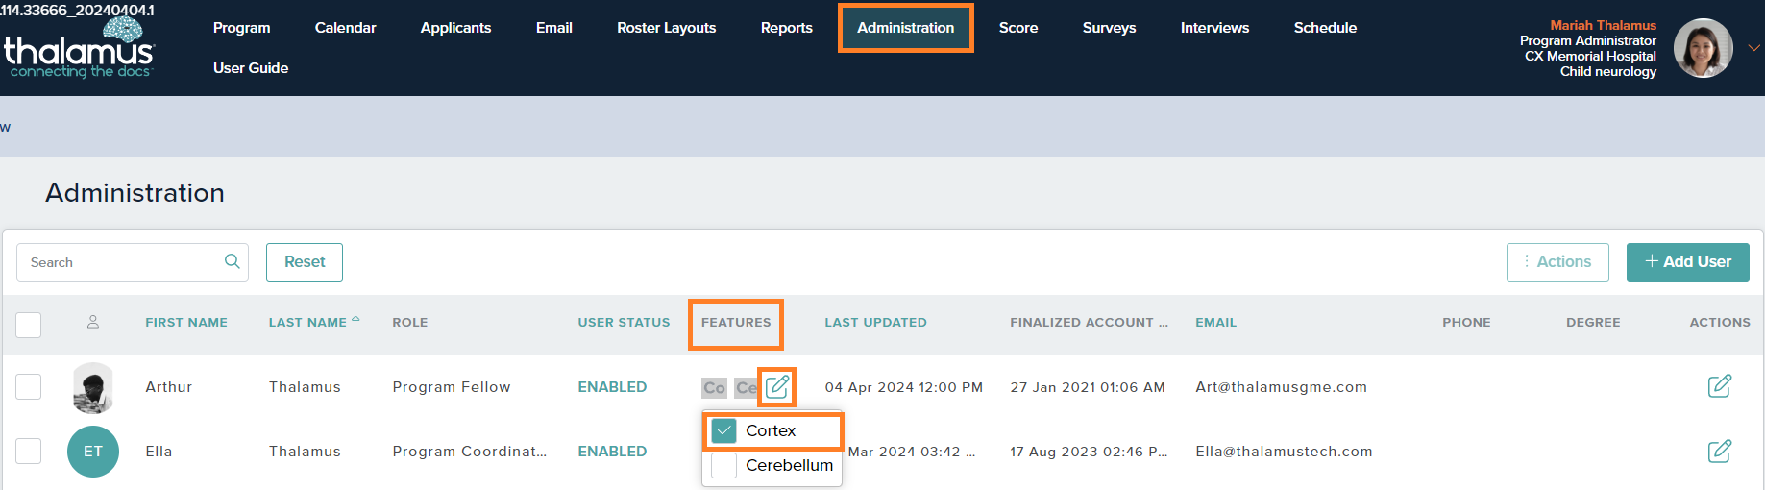The width and height of the screenshot is (1765, 490).
Task: Select the Administration tab
Action: [x=906, y=28]
